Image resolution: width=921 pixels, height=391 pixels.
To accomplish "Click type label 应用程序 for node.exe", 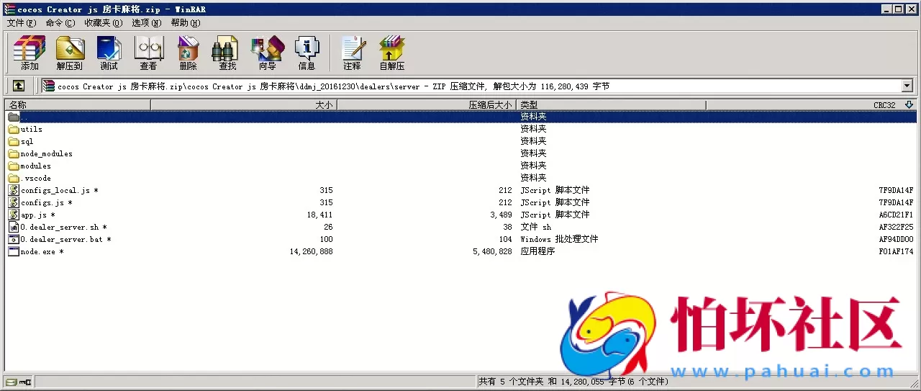I will click(537, 252).
